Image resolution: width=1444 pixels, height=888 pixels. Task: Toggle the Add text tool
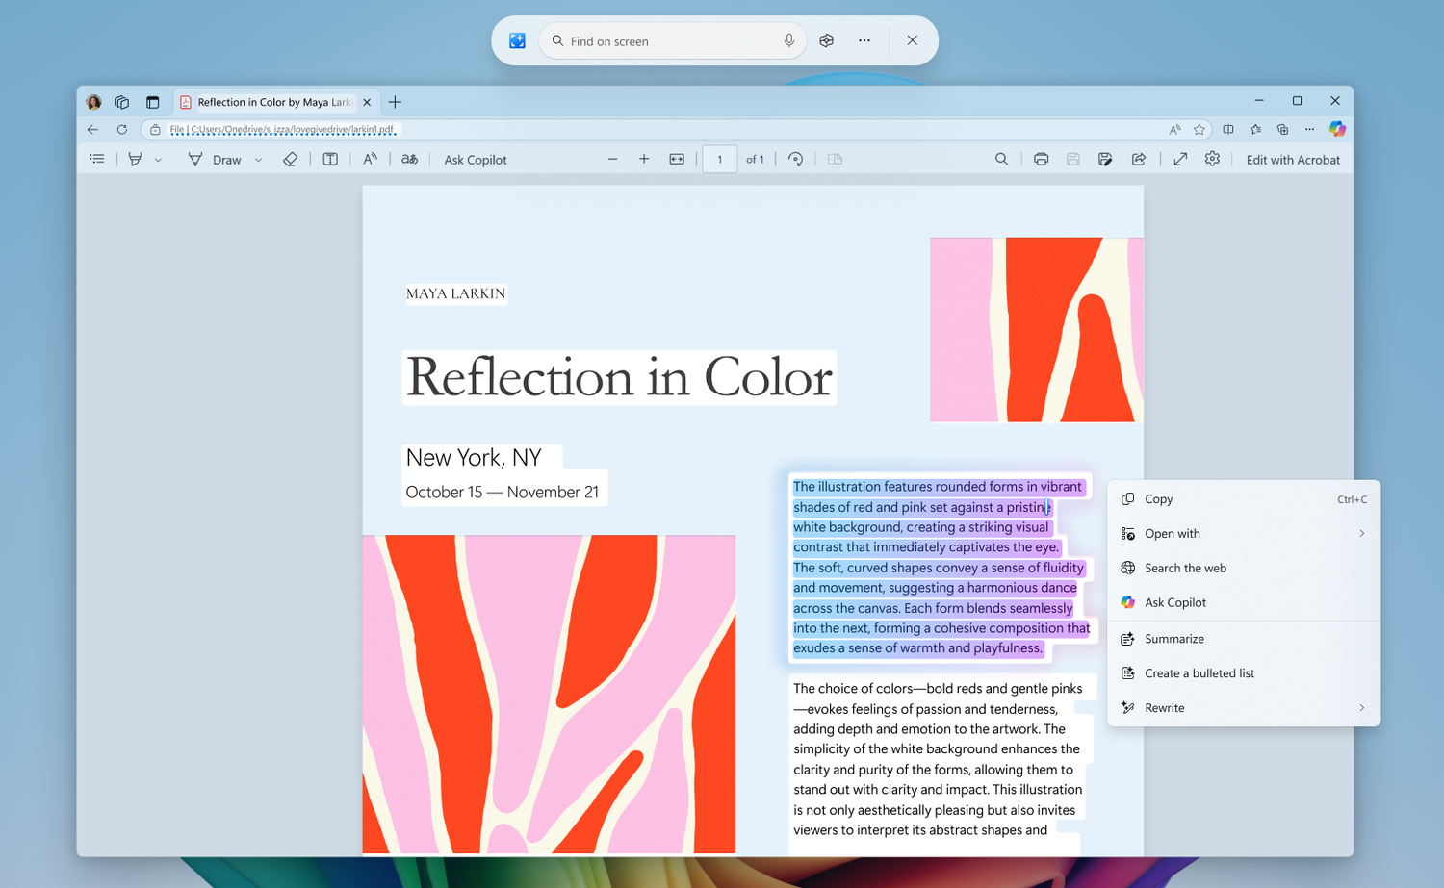pos(330,160)
